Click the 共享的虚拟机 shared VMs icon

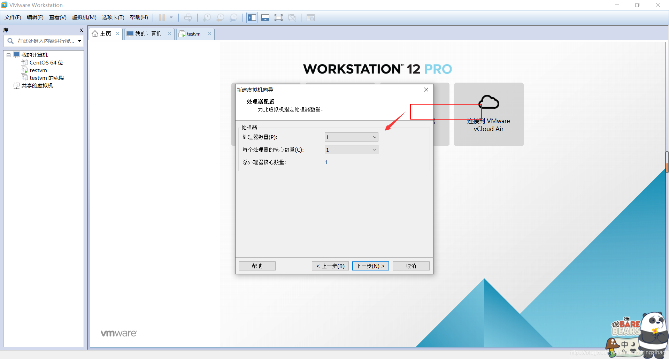(16, 86)
